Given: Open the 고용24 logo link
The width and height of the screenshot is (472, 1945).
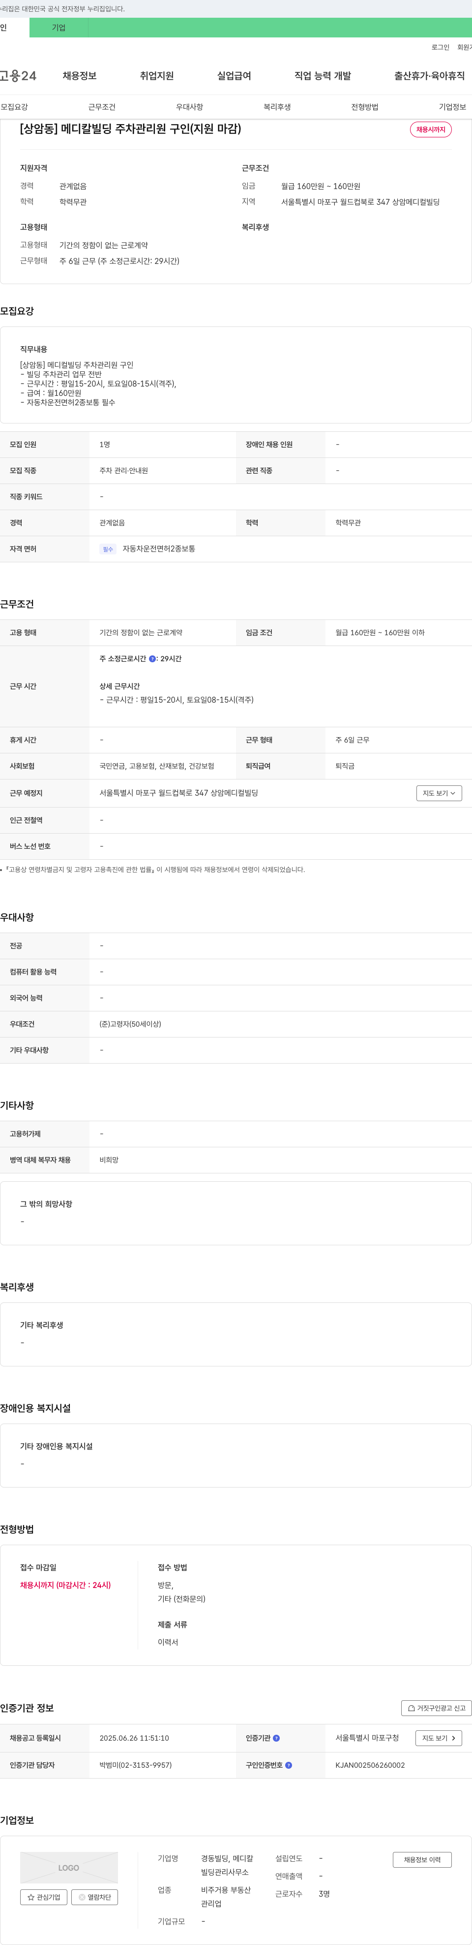Looking at the screenshot, I should 18,75.
